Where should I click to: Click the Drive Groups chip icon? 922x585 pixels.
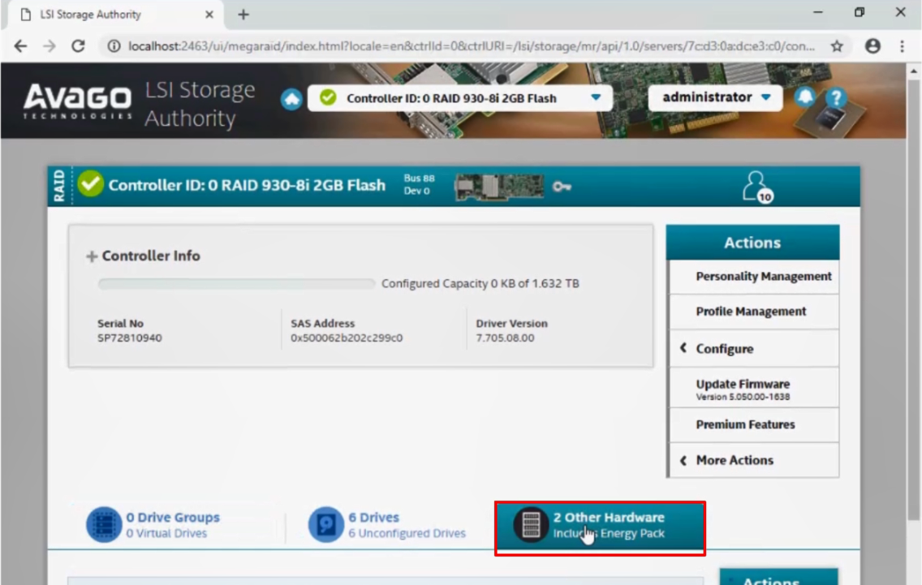click(x=103, y=525)
